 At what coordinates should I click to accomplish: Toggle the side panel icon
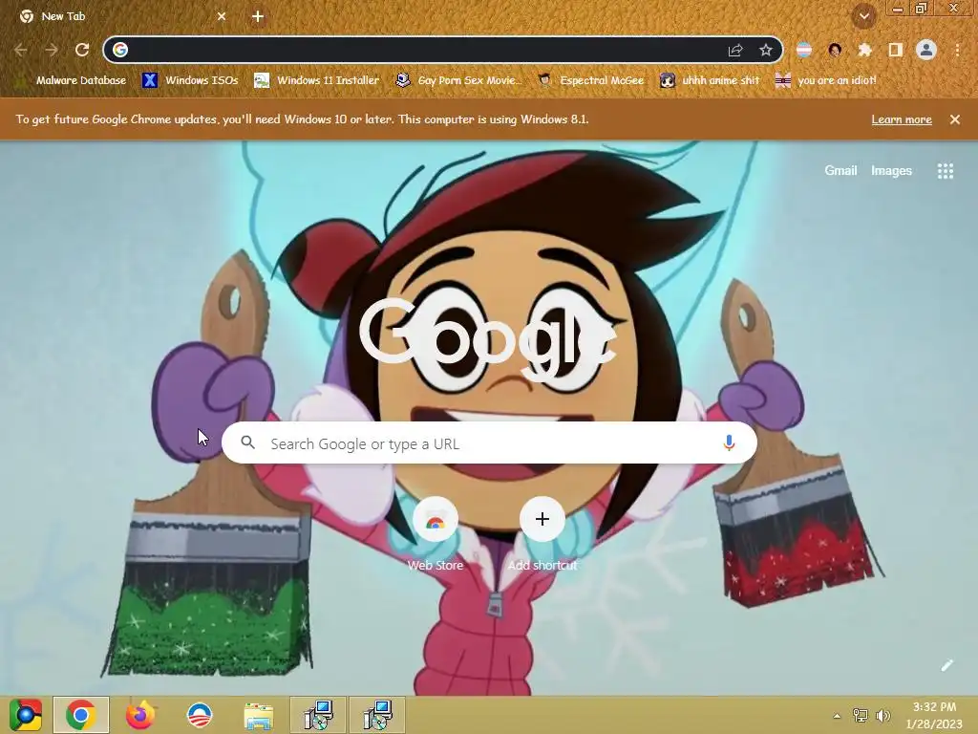(895, 50)
